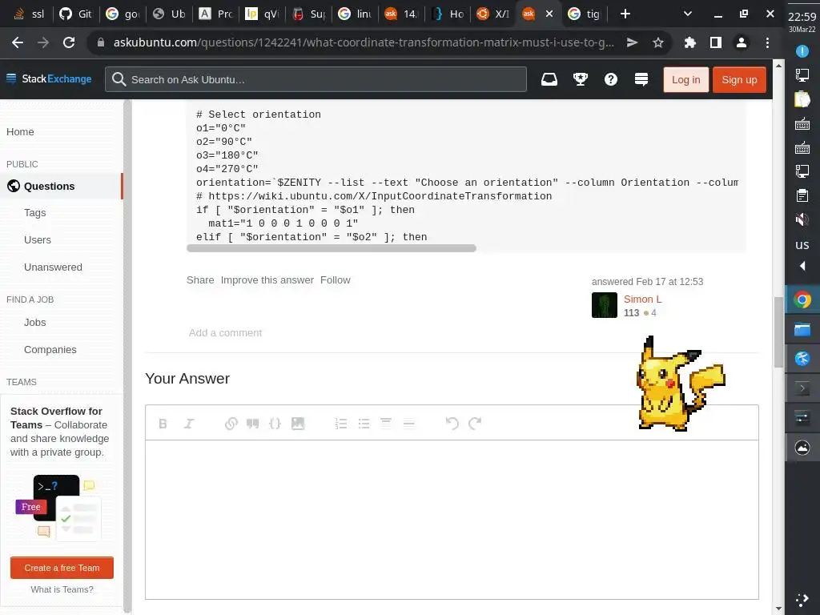
Task: Create a numbered list in the editor
Action: click(341, 424)
